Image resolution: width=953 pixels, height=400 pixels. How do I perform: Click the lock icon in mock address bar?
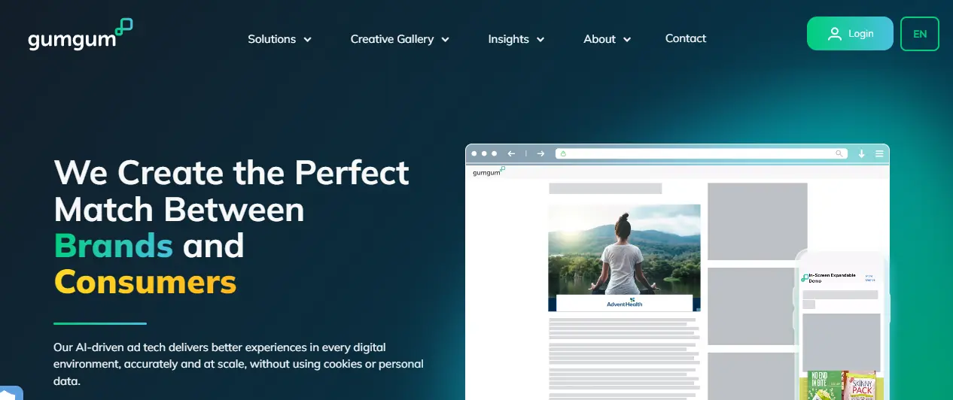pos(562,153)
